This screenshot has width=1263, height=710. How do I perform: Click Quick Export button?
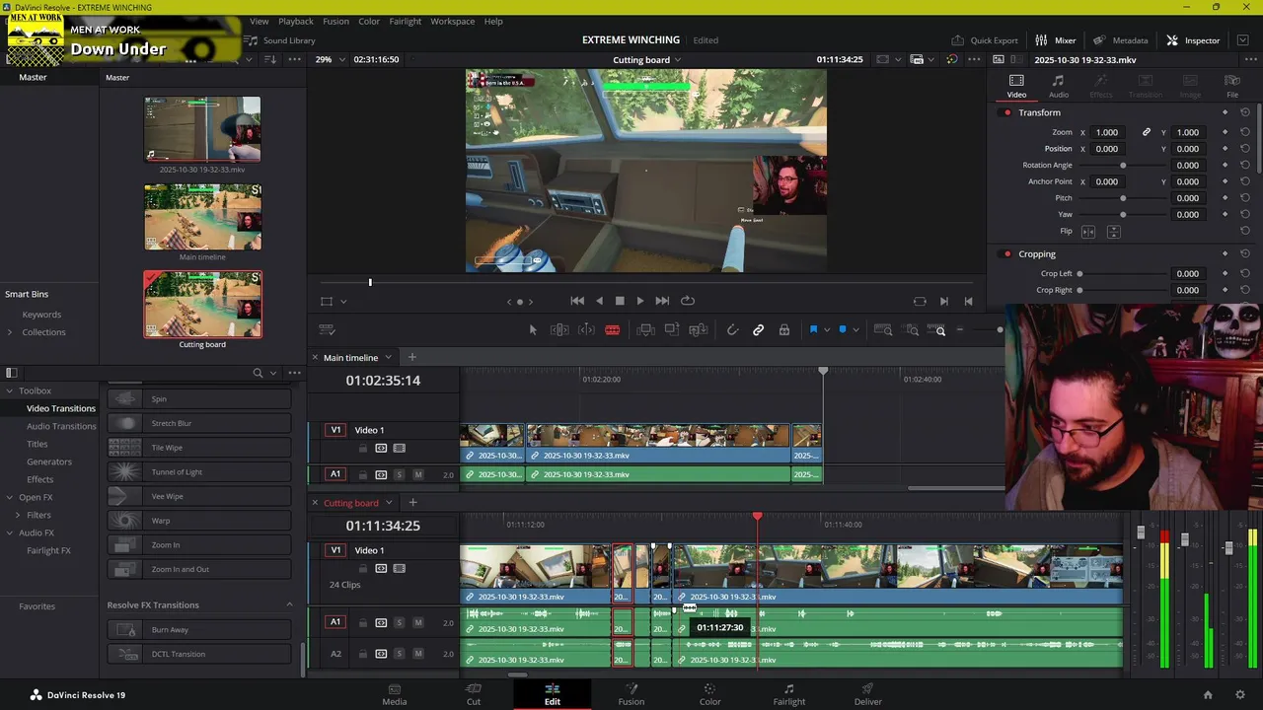(x=985, y=40)
